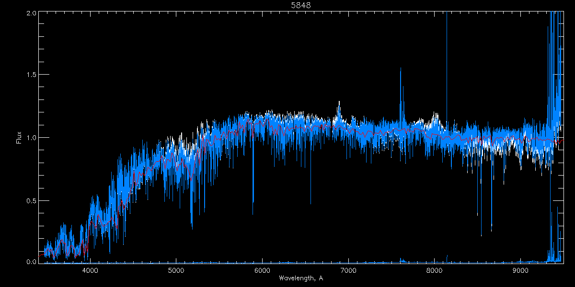
Task: Click the 2.0 flux tick label
Action: pos(31,13)
